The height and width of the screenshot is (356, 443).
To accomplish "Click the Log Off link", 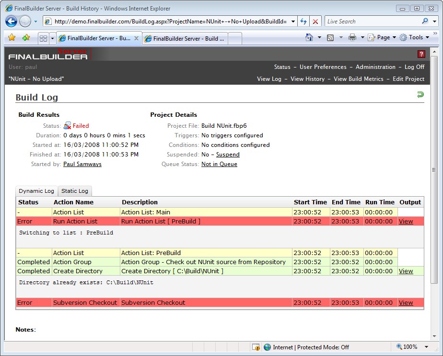I will [x=414, y=67].
